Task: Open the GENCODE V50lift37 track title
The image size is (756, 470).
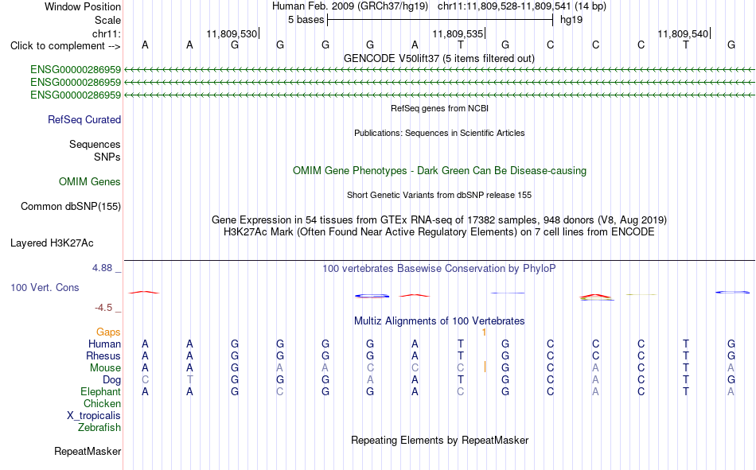Action: (x=438, y=58)
